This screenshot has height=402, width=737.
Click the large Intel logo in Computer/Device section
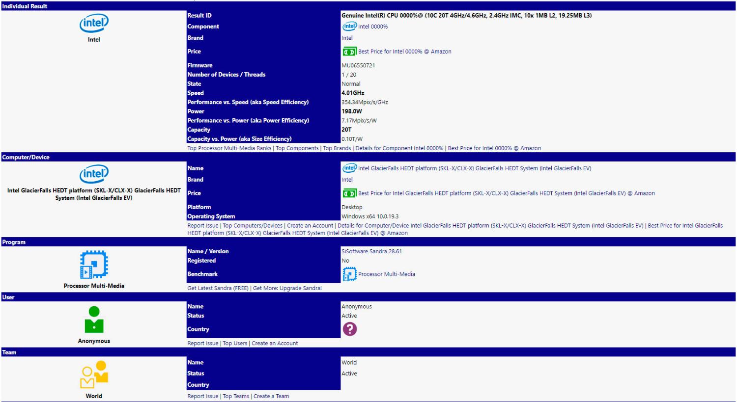tap(94, 174)
